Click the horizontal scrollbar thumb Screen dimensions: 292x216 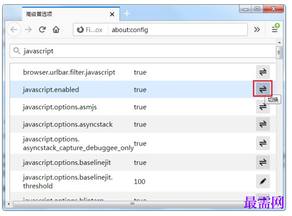click(132, 204)
